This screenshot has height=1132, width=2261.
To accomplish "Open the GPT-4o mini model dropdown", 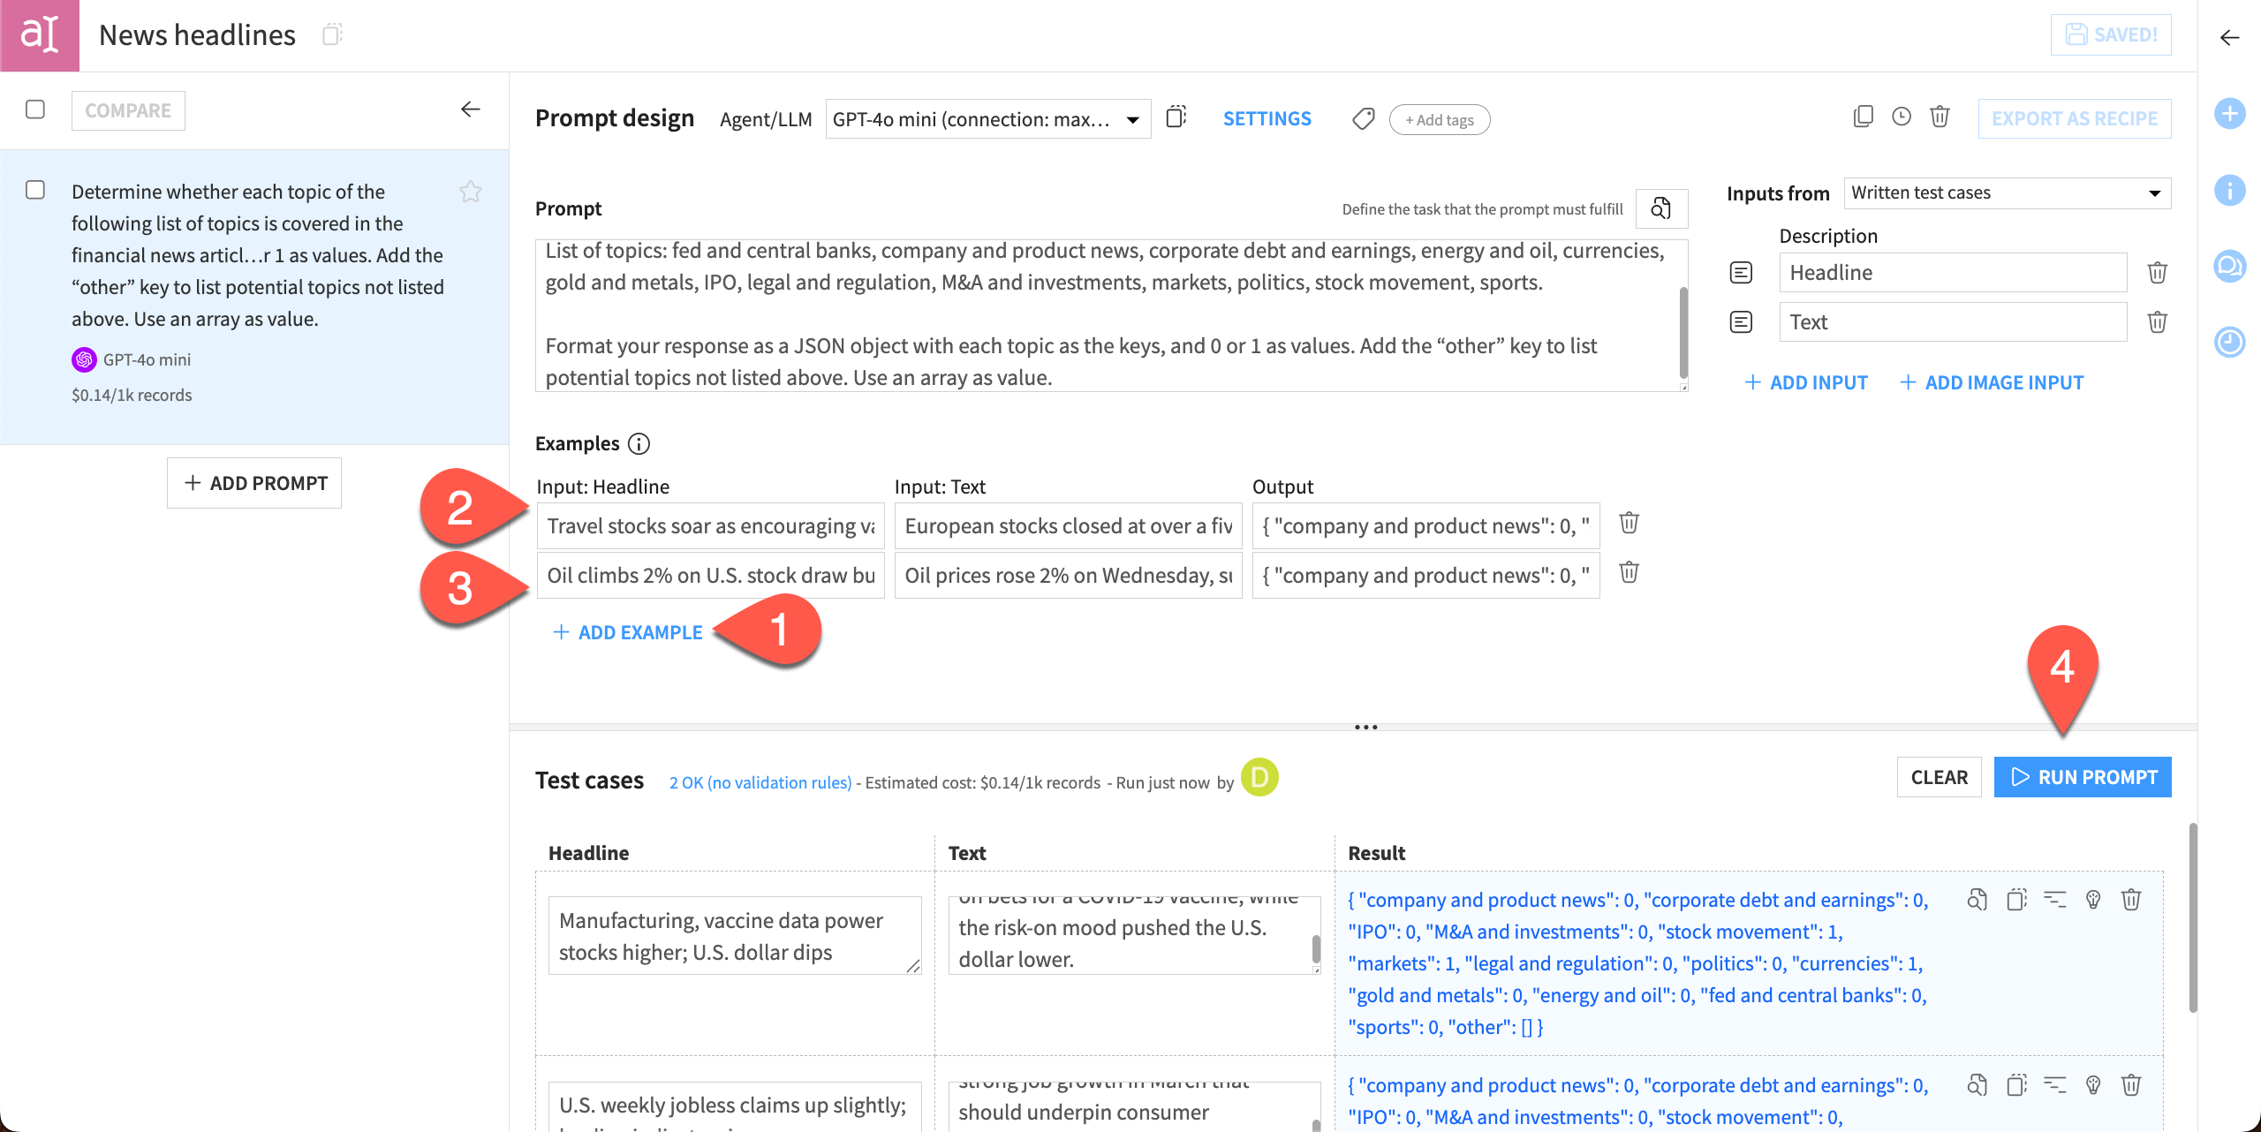I will pos(987,118).
